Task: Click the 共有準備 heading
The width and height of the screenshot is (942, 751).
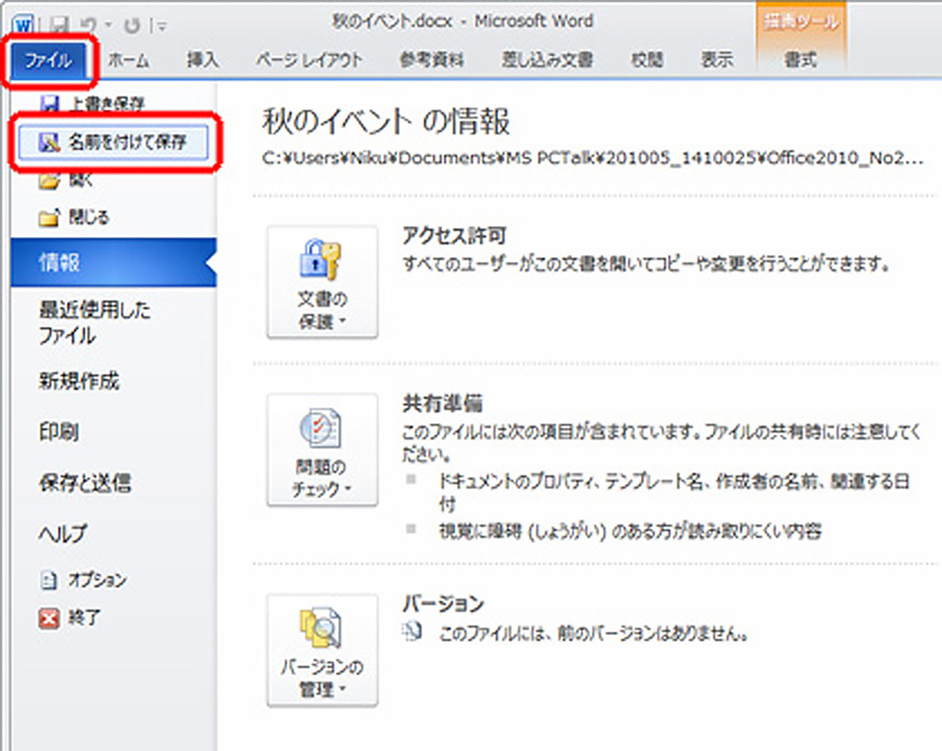Action: (x=442, y=403)
